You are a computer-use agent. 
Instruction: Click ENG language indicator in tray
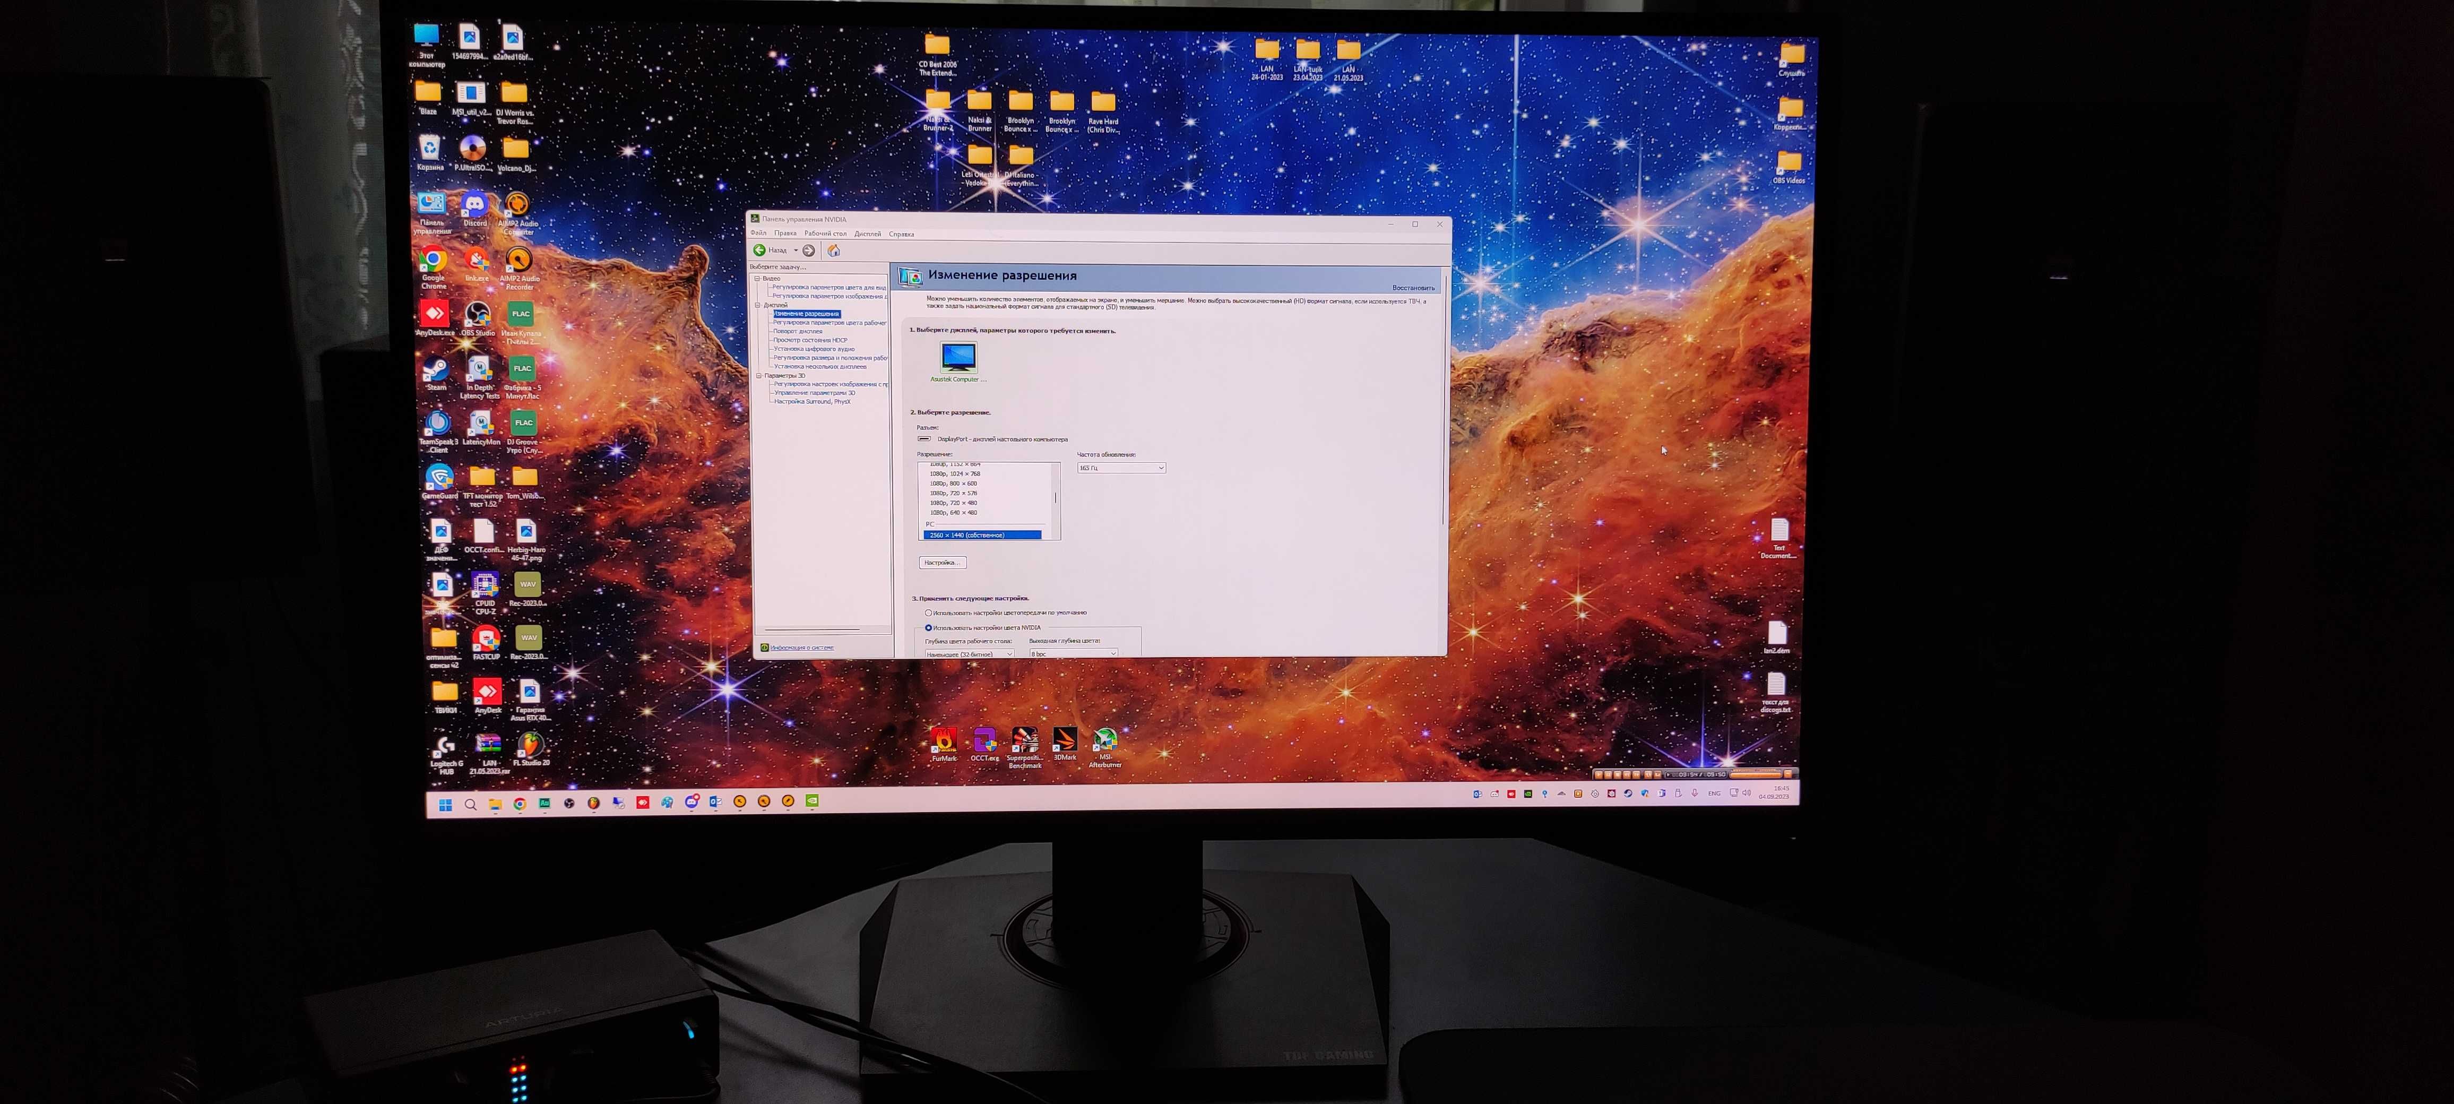(x=1714, y=793)
